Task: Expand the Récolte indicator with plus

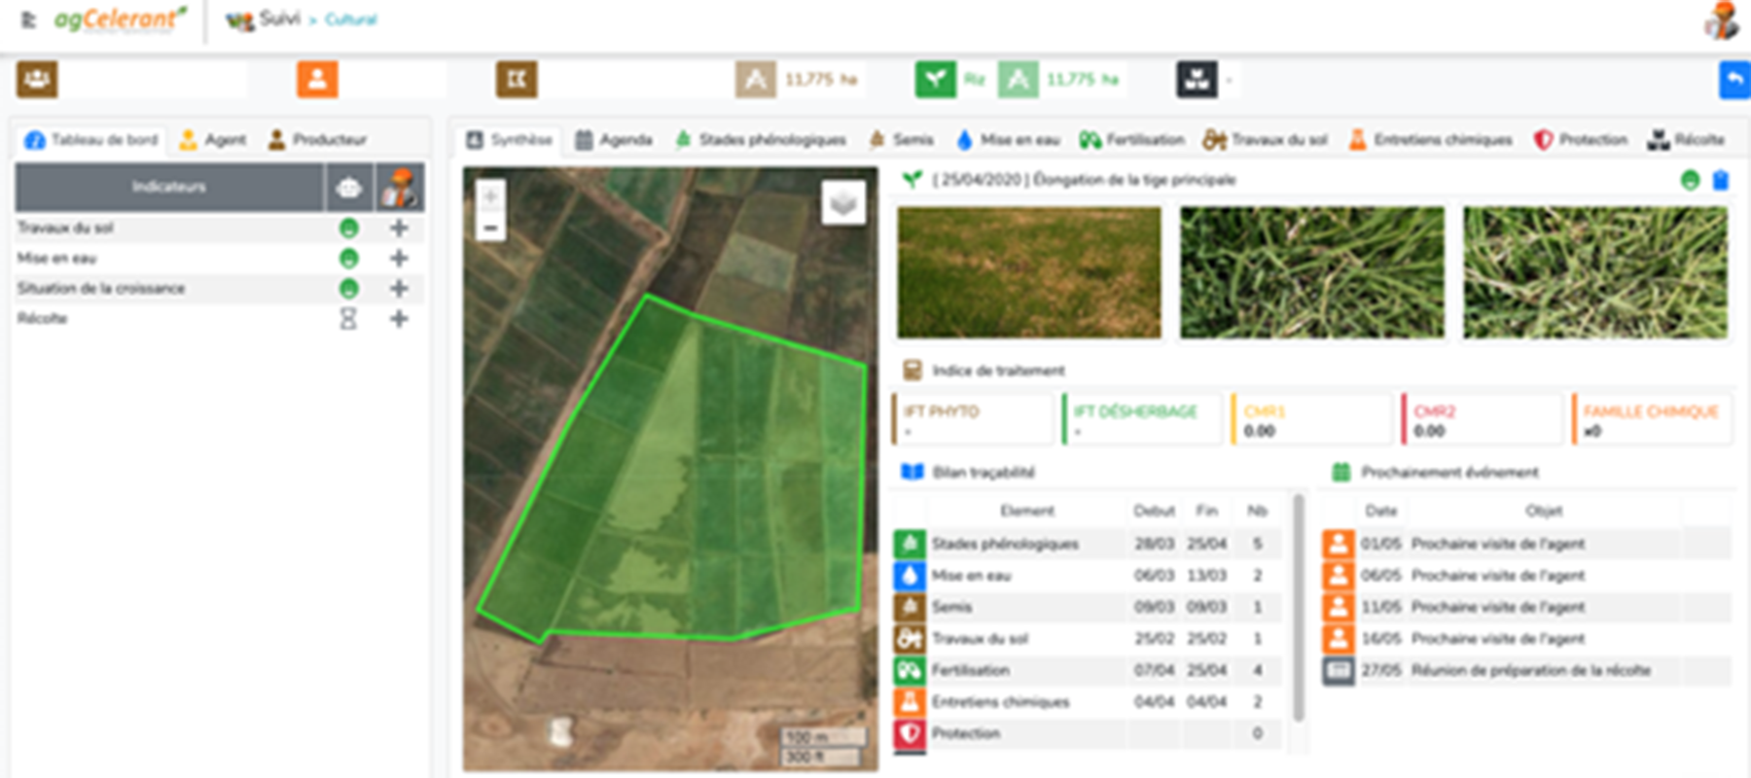Action: coord(399,319)
